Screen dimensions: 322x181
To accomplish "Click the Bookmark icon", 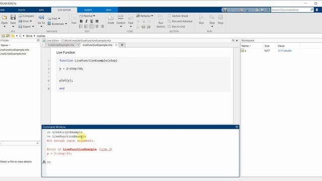I will tap(49, 24).
